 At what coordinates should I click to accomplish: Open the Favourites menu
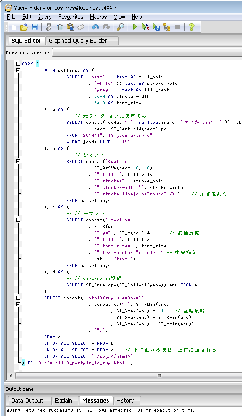pos(70,17)
